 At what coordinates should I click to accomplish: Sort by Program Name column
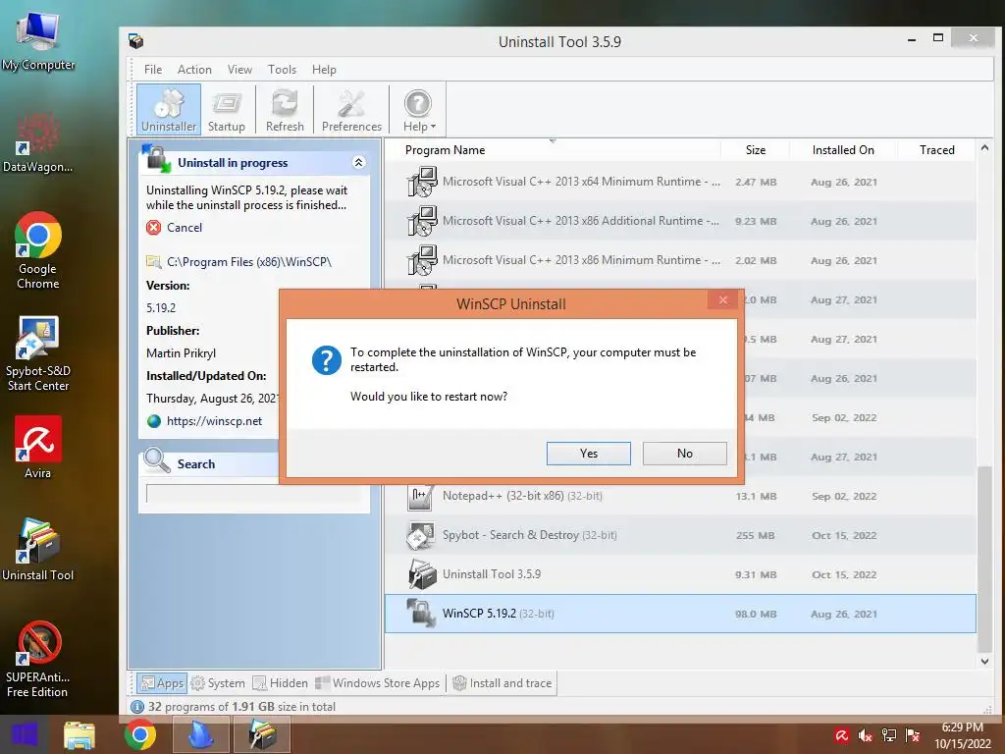445,150
